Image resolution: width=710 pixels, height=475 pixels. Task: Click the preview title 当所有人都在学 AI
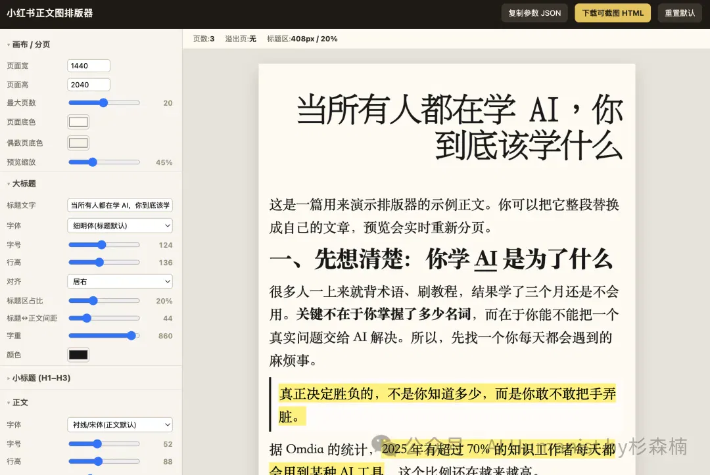pyautogui.click(x=459, y=127)
